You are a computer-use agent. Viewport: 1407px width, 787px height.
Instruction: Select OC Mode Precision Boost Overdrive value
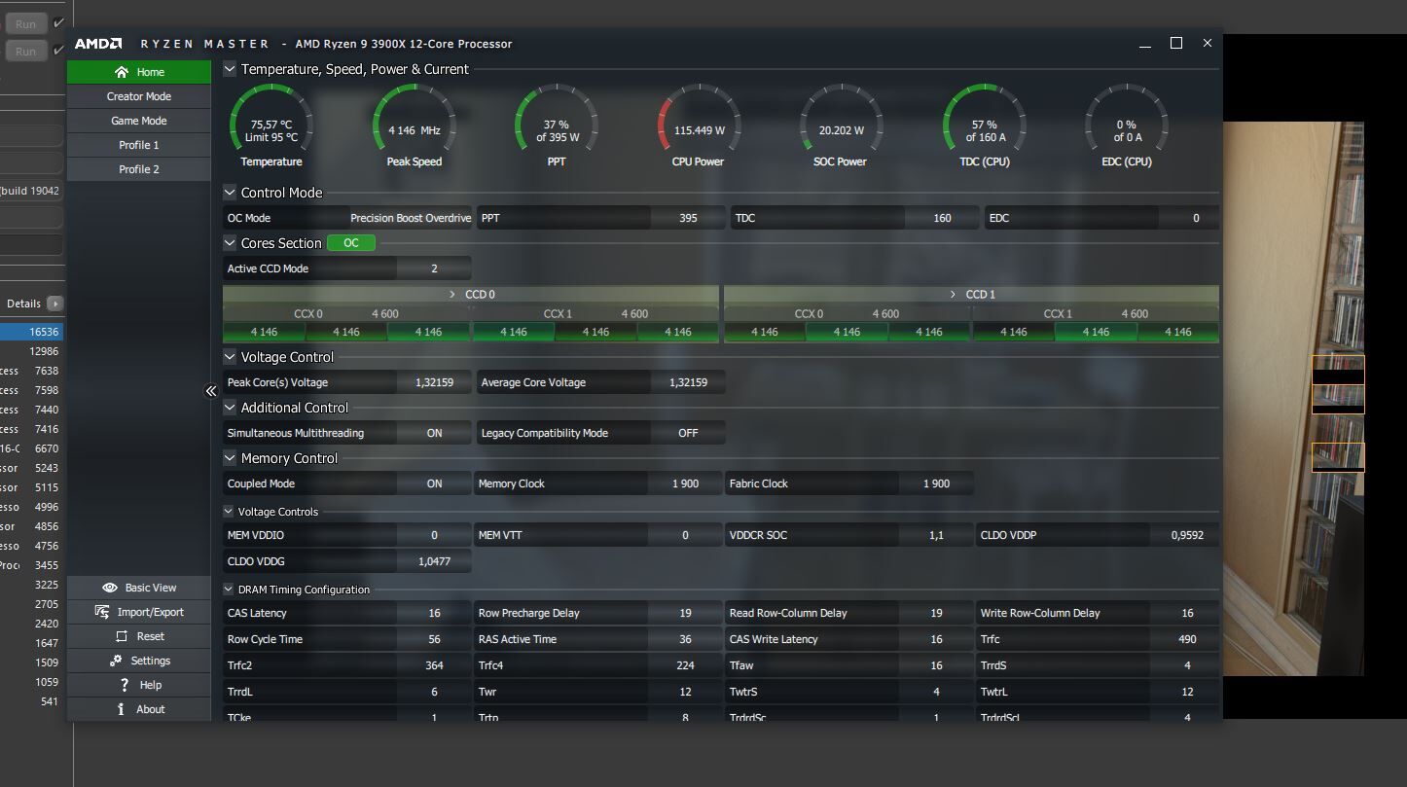(410, 218)
